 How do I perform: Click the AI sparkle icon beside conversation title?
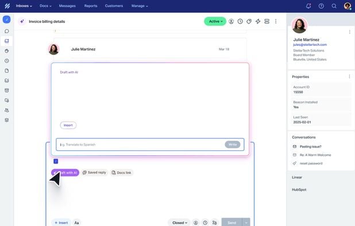pyautogui.click(x=22, y=21)
